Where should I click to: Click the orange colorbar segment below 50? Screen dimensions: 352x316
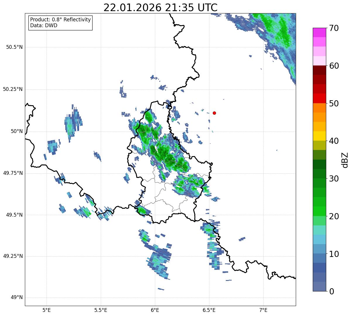(x=319, y=108)
